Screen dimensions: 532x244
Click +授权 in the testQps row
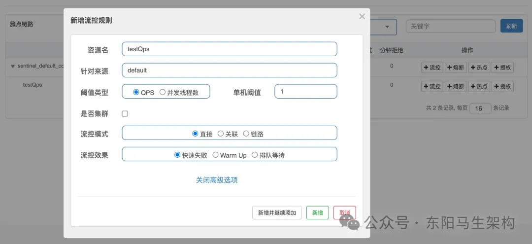[502, 87]
